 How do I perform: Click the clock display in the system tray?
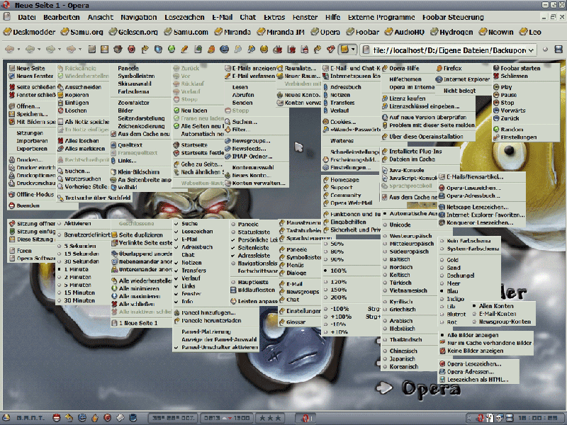538,418
